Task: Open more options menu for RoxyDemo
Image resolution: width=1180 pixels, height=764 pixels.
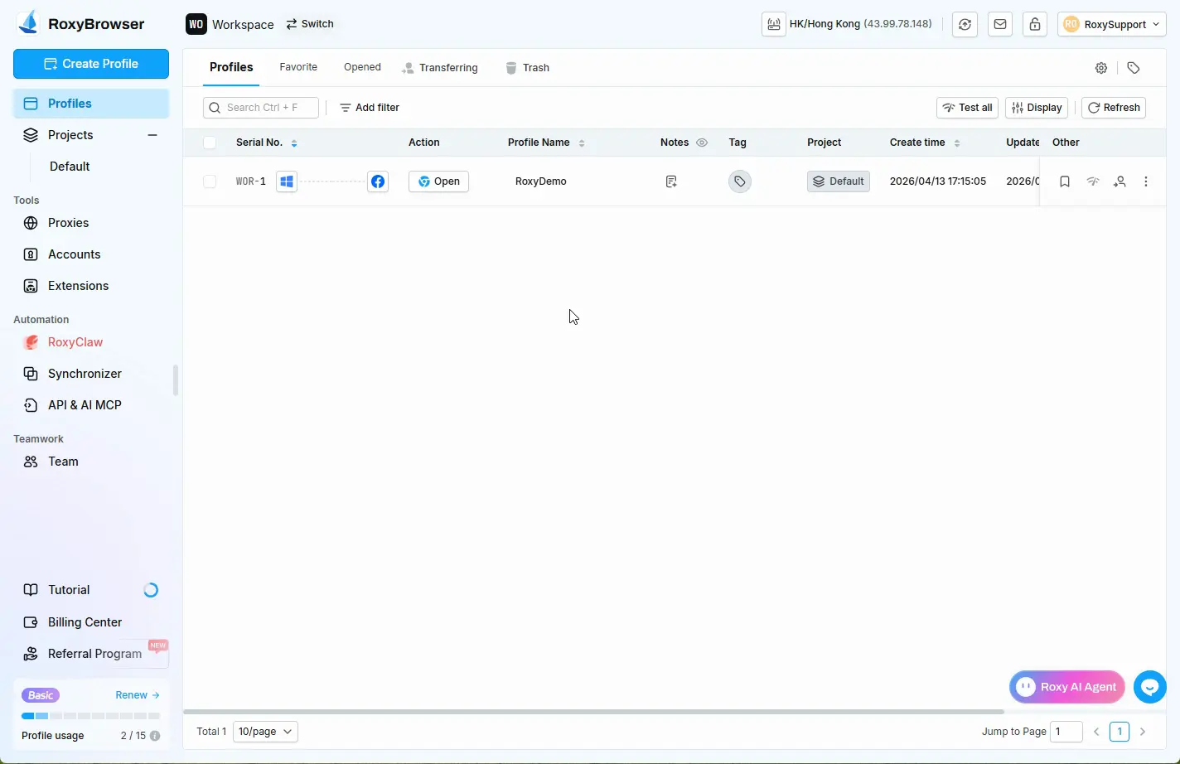Action: tap(1146, 181)
